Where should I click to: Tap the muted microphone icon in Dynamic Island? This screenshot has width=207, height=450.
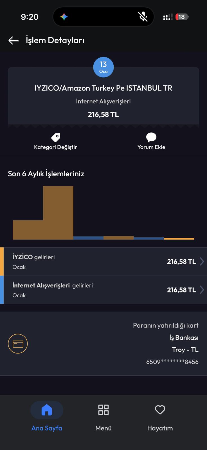[143, 17]
